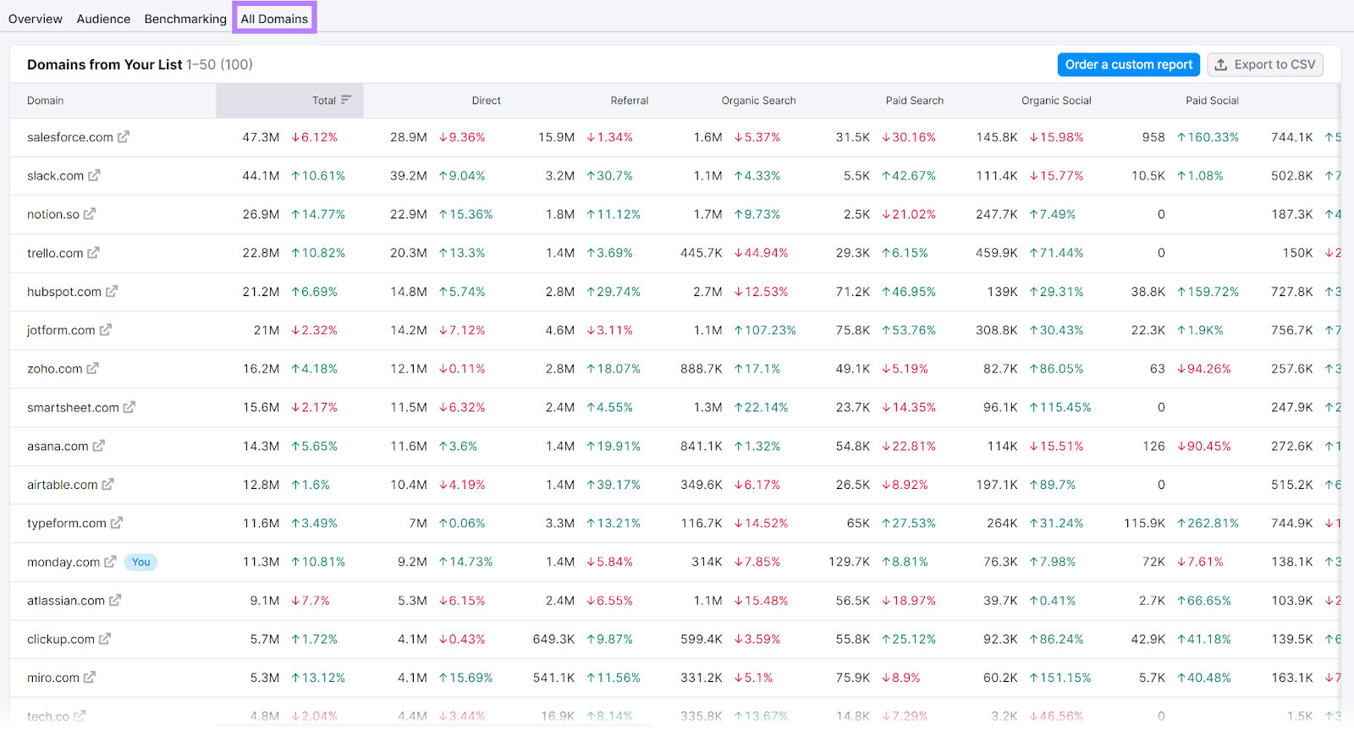Switch to the Overview tab
The image size is (1354, 731).
pyautogui.click(x=36, y=19)
